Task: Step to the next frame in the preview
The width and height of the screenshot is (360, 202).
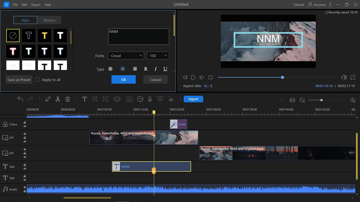Action: [202, 77]
